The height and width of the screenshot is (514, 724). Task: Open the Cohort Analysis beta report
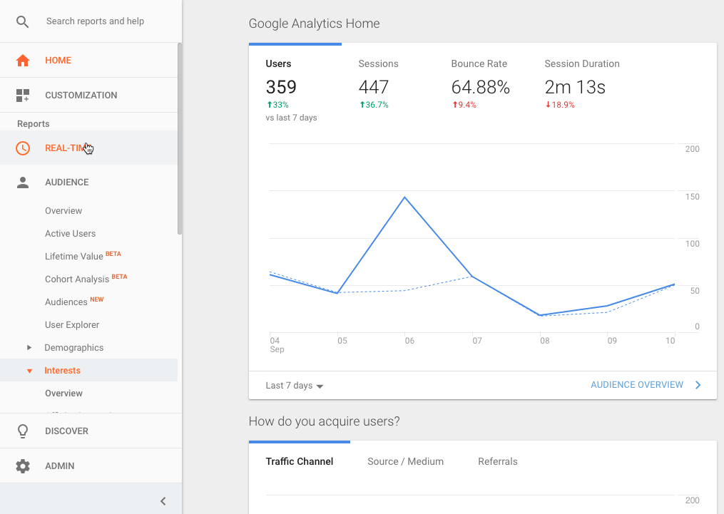coord(86,279)
